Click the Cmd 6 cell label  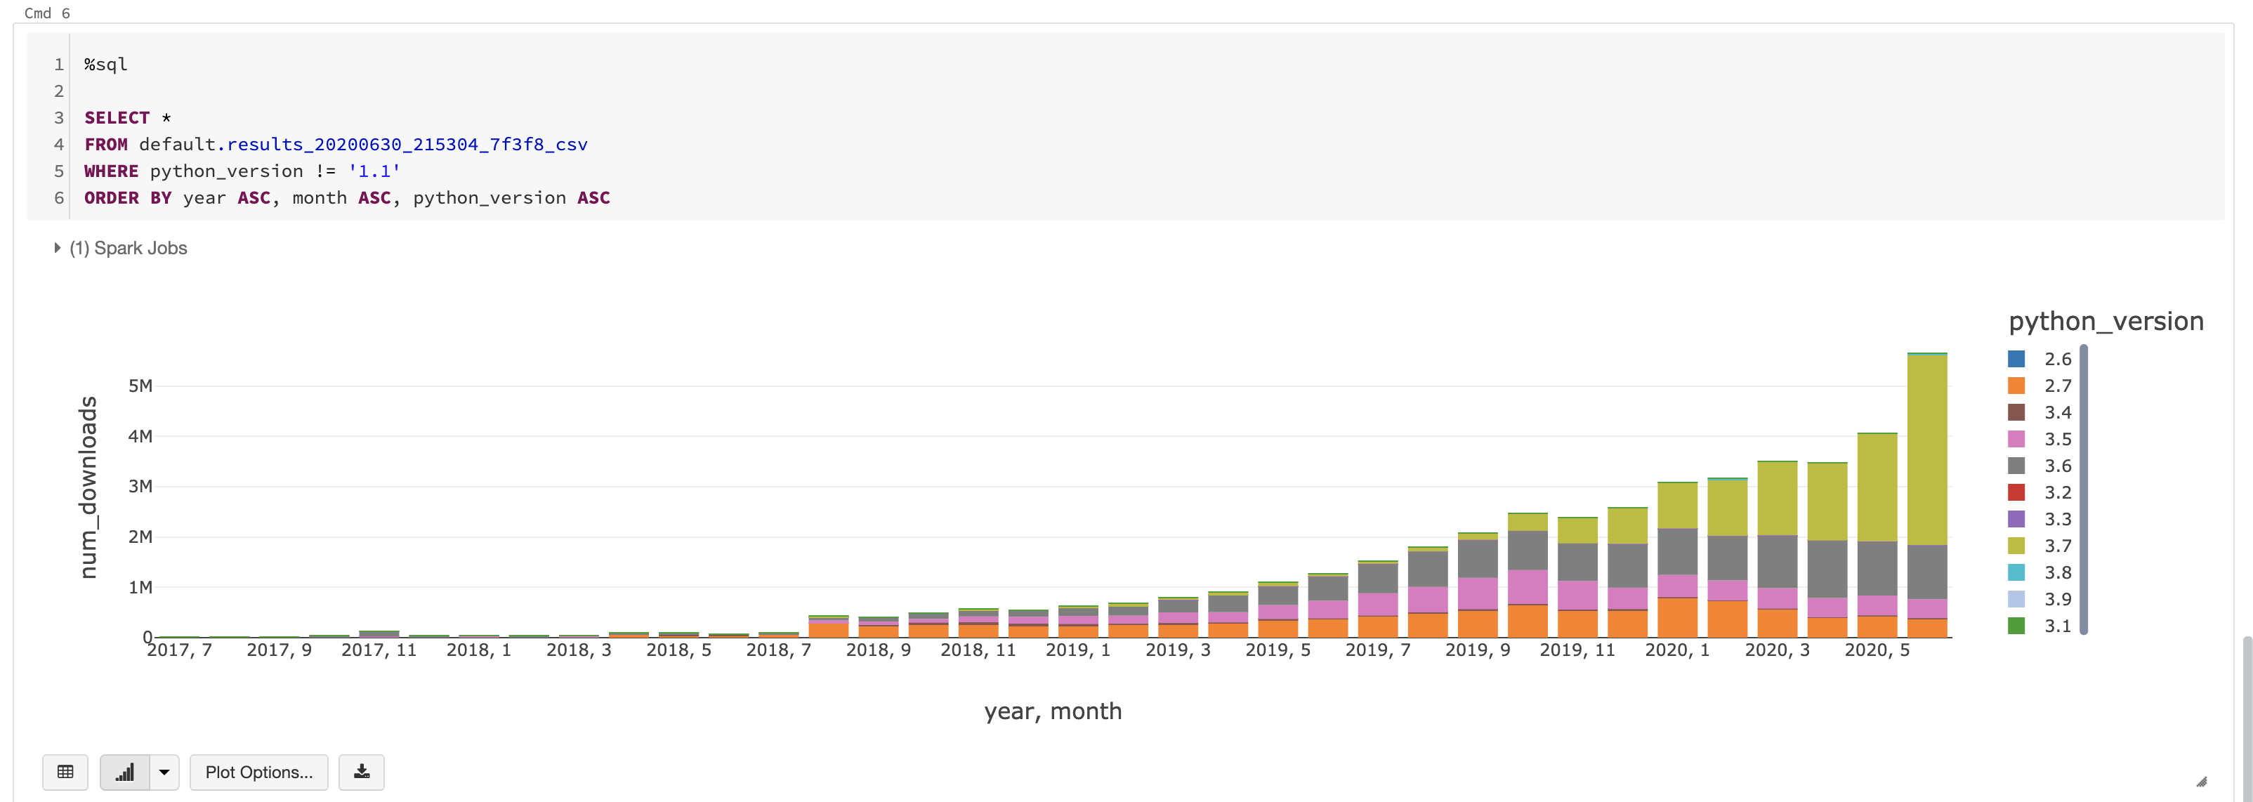[x=47, y=13]
